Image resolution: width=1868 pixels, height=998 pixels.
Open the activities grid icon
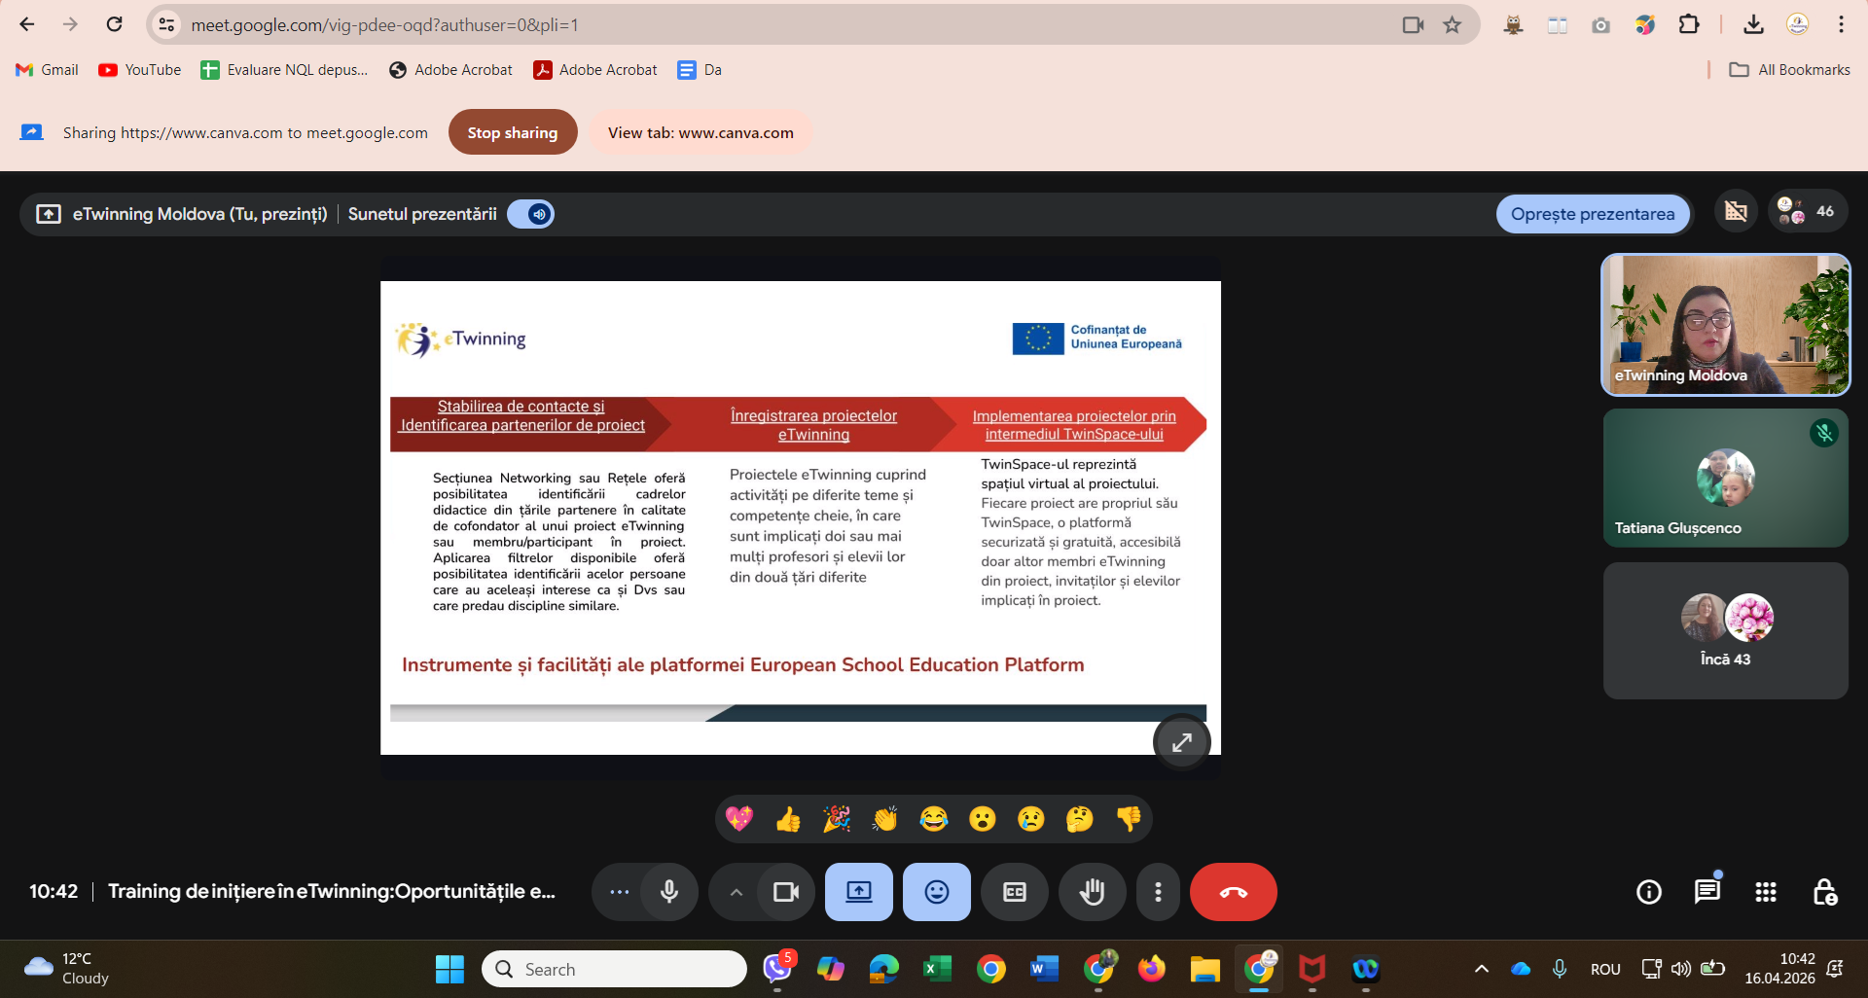pos(1765,892)
